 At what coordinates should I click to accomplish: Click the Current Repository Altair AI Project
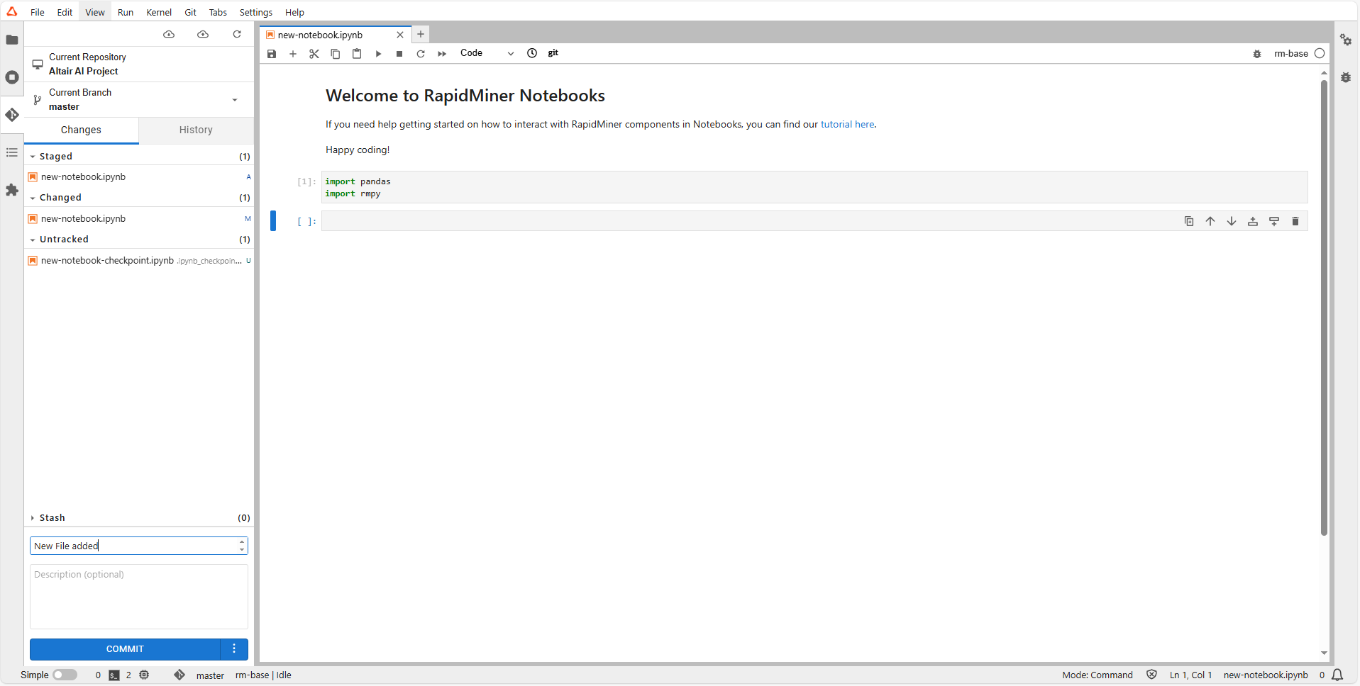(x=139, y=64)
